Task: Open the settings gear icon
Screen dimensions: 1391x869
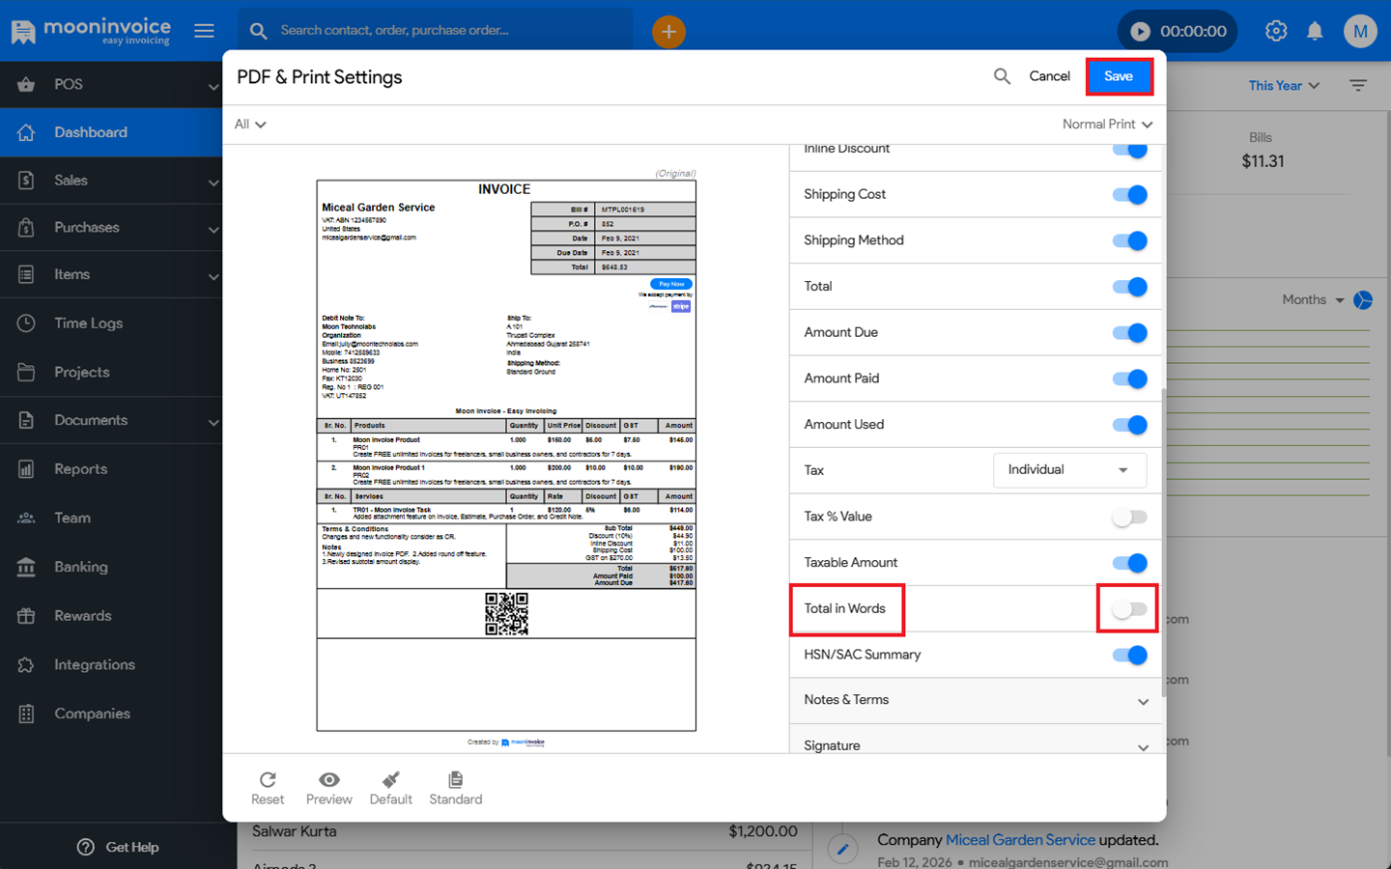Action: pos(1276,31)
